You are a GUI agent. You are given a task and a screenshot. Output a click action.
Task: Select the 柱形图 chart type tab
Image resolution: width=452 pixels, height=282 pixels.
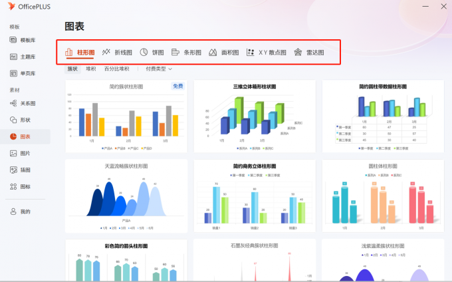[80, 53]
